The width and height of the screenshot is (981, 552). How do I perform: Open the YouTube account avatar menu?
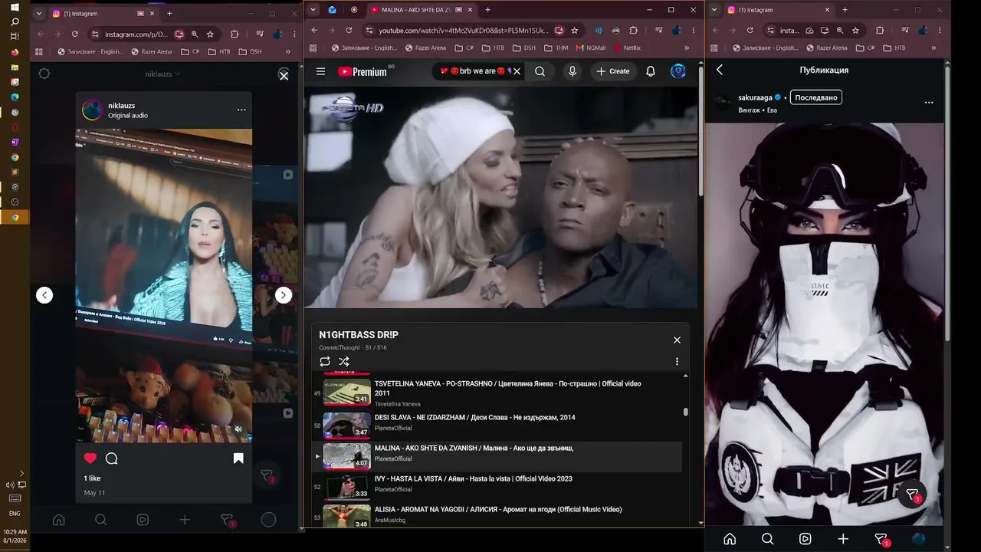pos(678,71)
